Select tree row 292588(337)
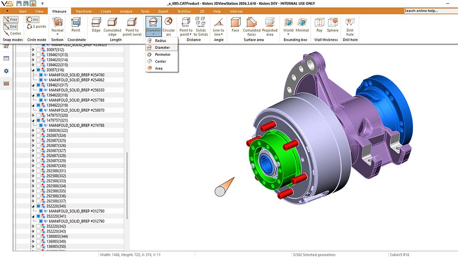The image size is (458, 257). (56, 201)
